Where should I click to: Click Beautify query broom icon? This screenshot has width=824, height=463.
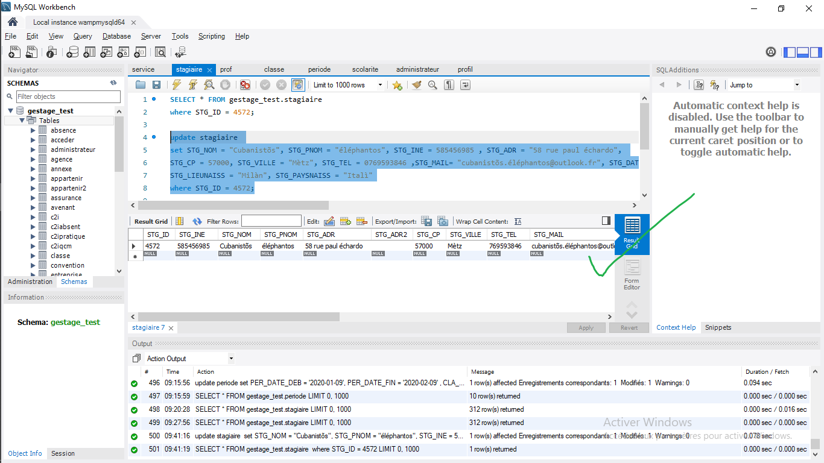416,85
